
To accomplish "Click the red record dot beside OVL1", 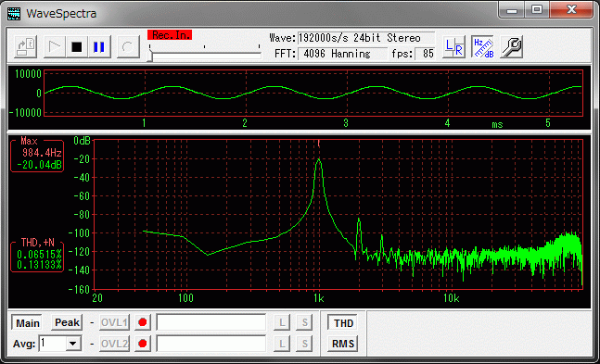I will click(x=143, y=322).
